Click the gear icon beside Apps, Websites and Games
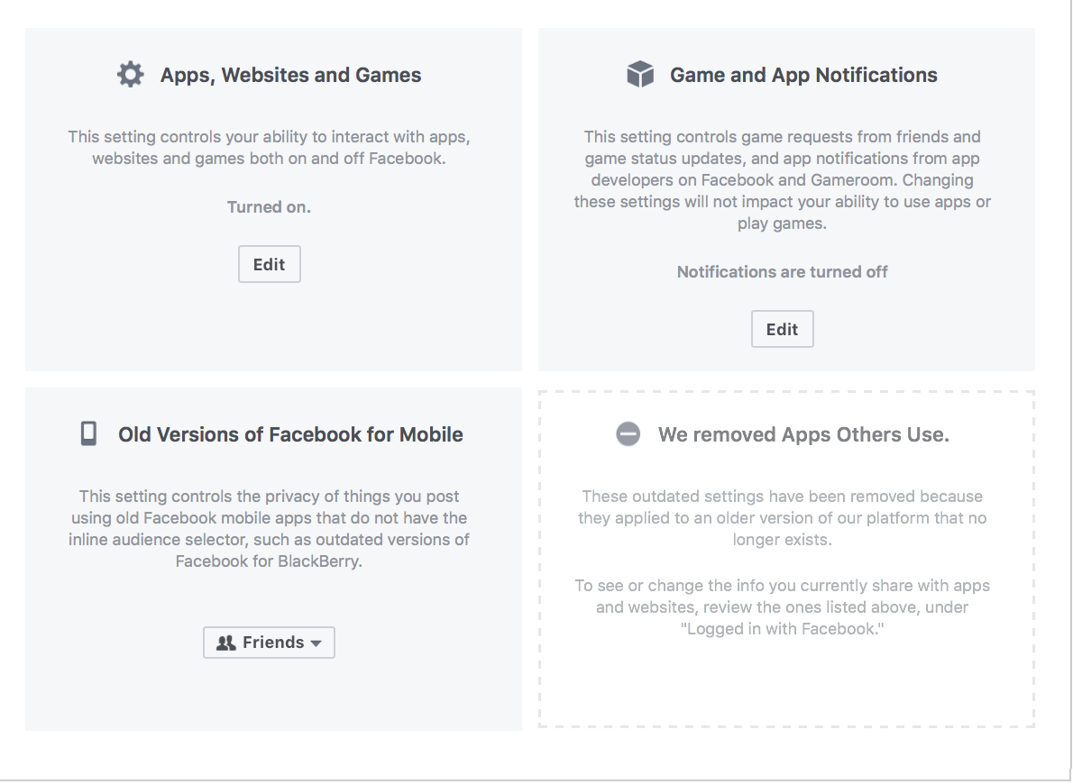Screen dimensions: 1073x784 130,74
